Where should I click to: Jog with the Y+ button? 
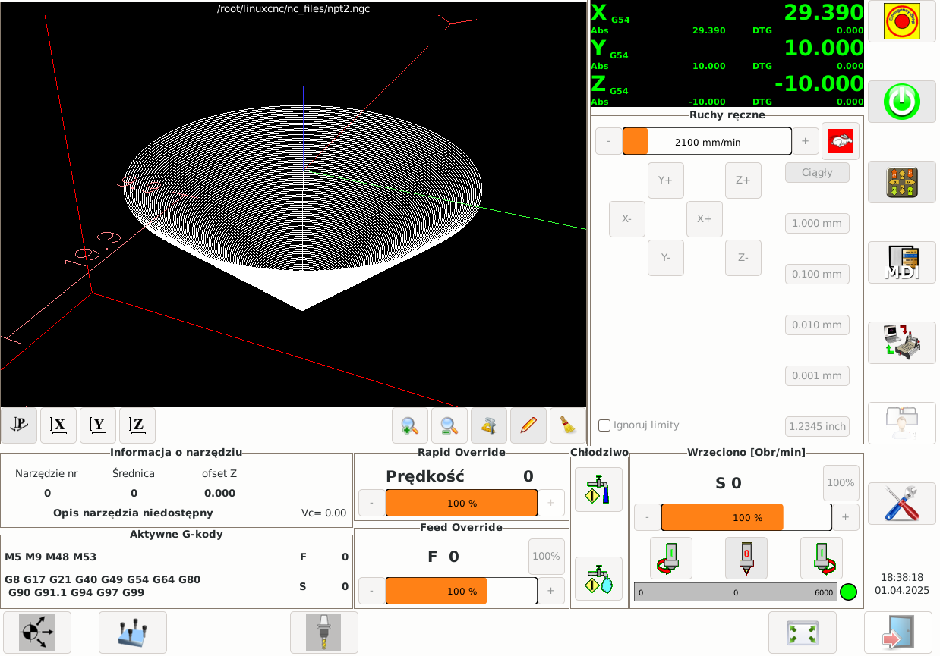tap(666, 180)
